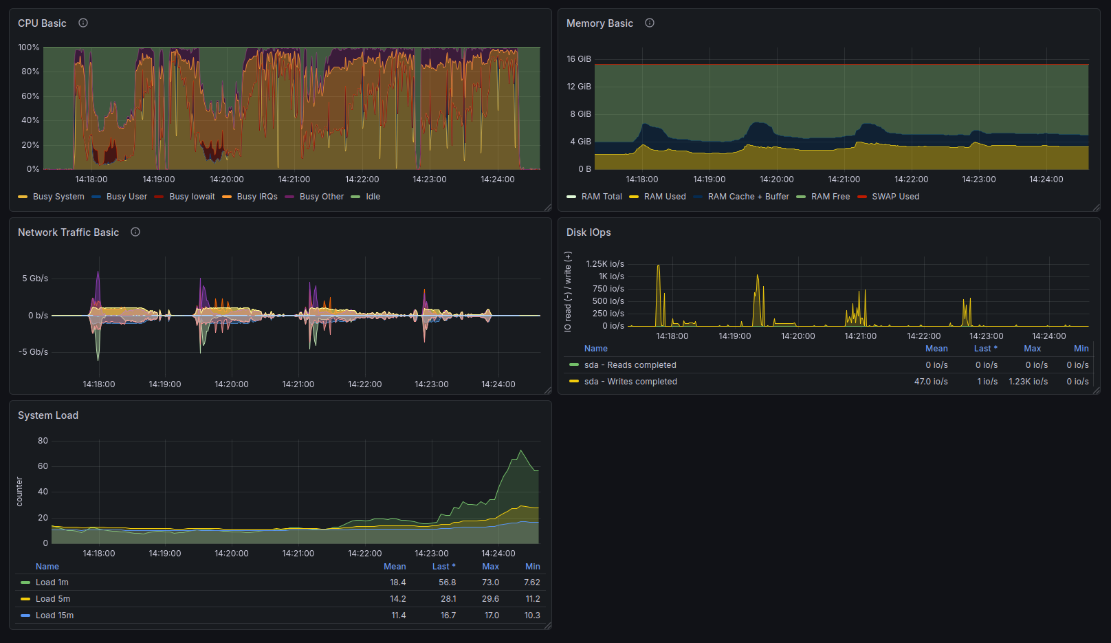Sort Disk IOps table by Name column

point(596,349)
